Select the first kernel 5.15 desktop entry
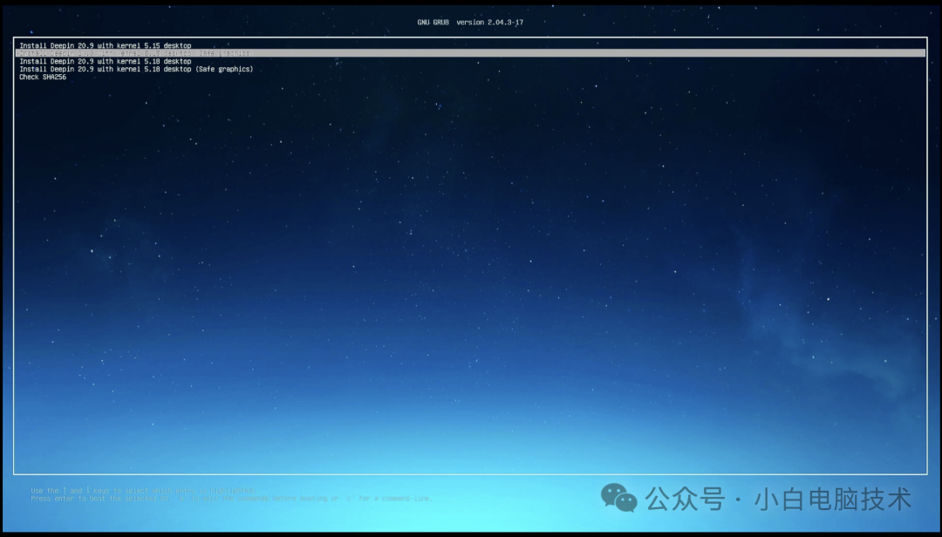Screen dimensions: 942x537 [106, 45]
